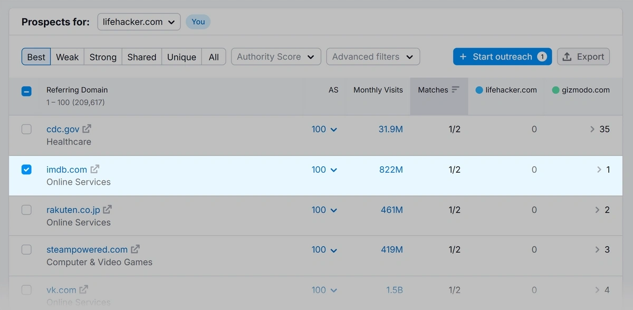The image size is (633, 310).
Task: Click the Start outreach button
Action: pyautogui.click(x=502, y=57)
